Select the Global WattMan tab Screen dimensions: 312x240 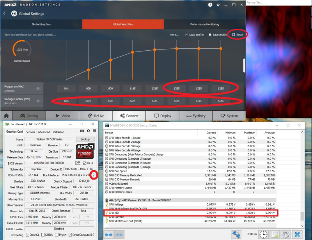pyautogui.click(x=123, y=24)
